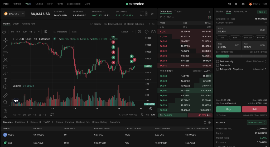Enable the Post-only checkbox
270x147 pixels.
pyautogui.click(x=218, y=65)
